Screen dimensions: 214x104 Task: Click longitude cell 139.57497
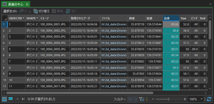(154, 80)
